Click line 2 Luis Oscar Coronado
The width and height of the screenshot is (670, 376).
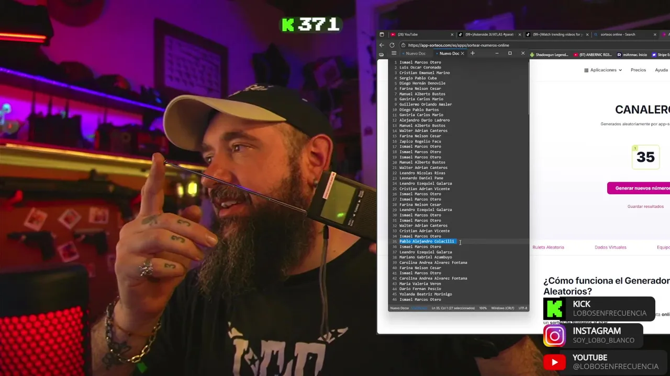coord(420,67)
